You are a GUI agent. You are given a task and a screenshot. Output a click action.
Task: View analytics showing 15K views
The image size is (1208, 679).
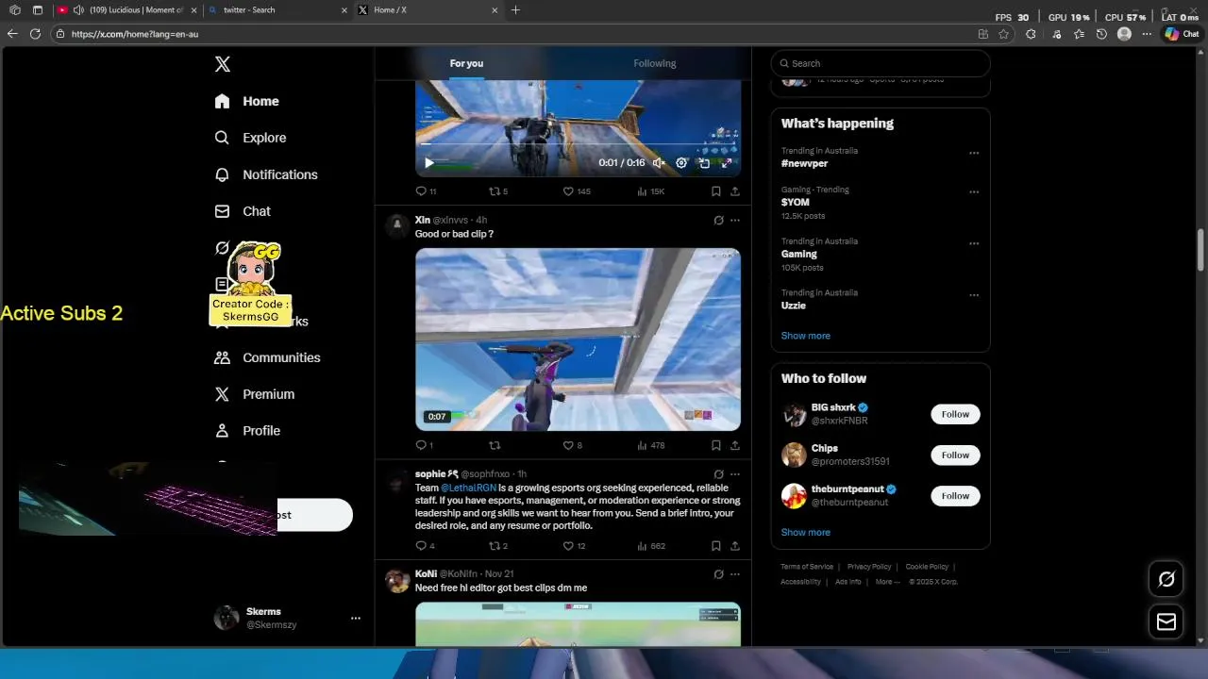tap(650, 191)
